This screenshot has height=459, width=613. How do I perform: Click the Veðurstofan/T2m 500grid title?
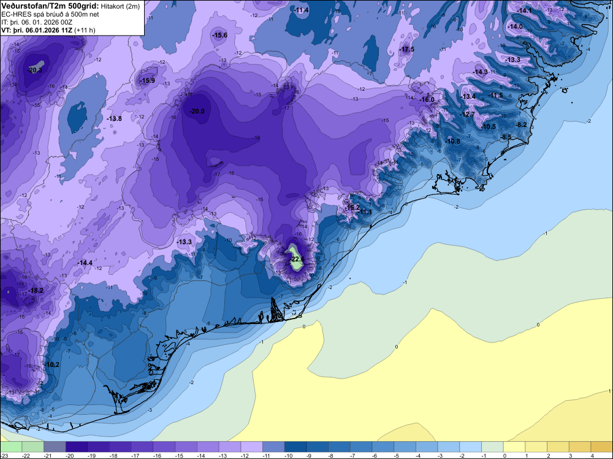point(50,6)
